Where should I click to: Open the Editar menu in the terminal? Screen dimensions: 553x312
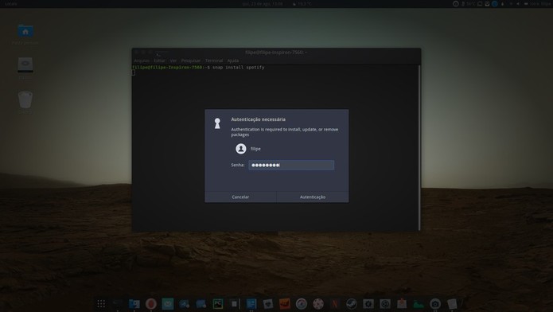click(x=160, y=60)
